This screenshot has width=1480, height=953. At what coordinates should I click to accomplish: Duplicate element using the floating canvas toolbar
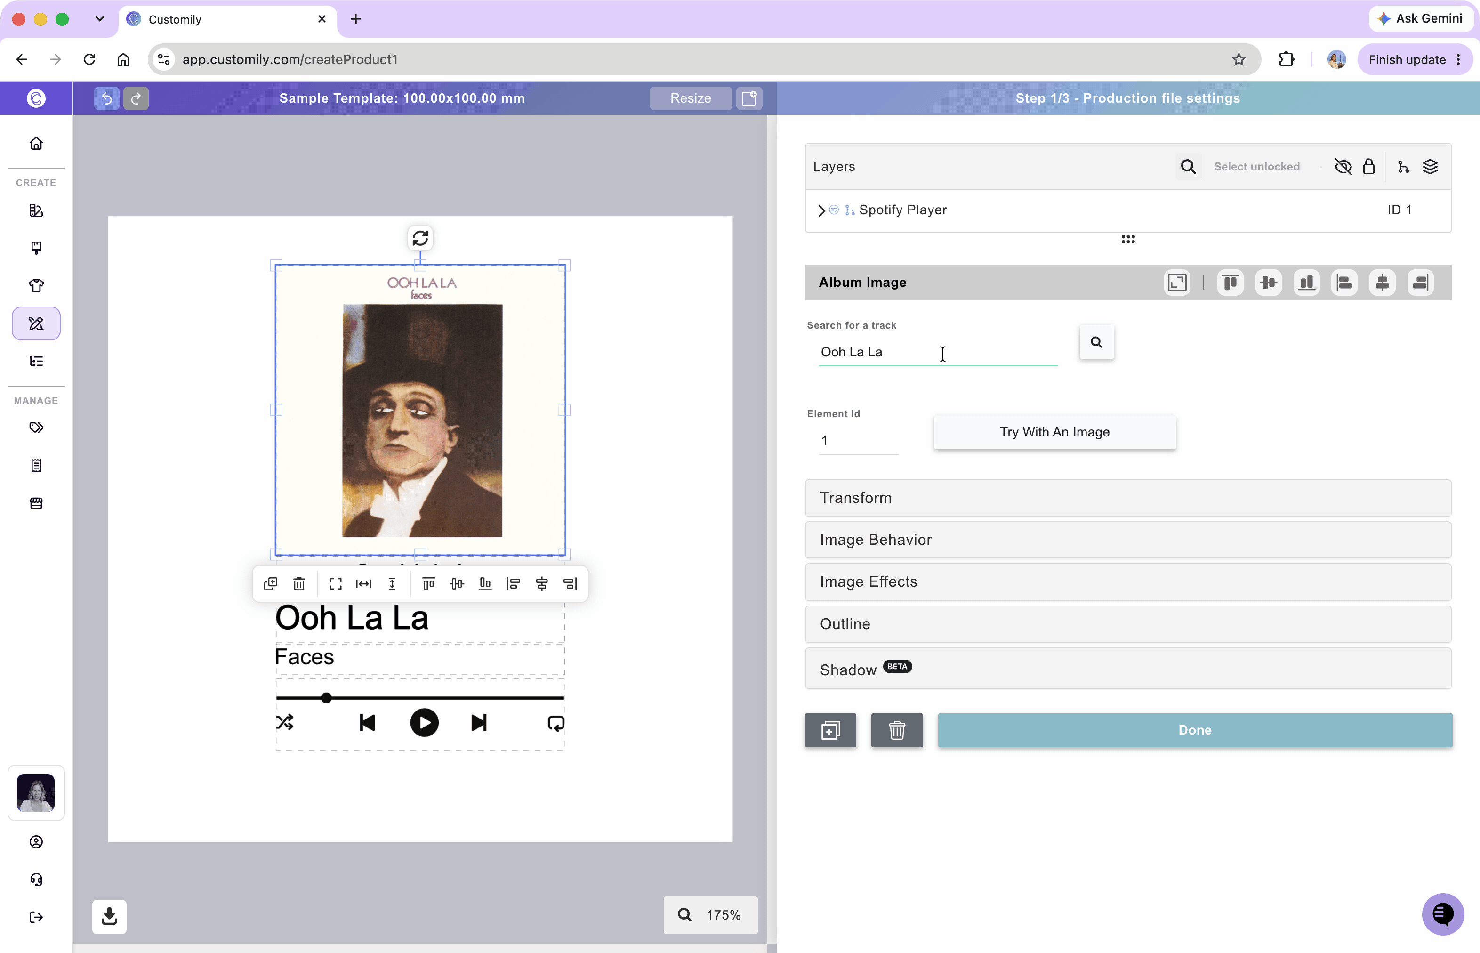click(270, 583)
